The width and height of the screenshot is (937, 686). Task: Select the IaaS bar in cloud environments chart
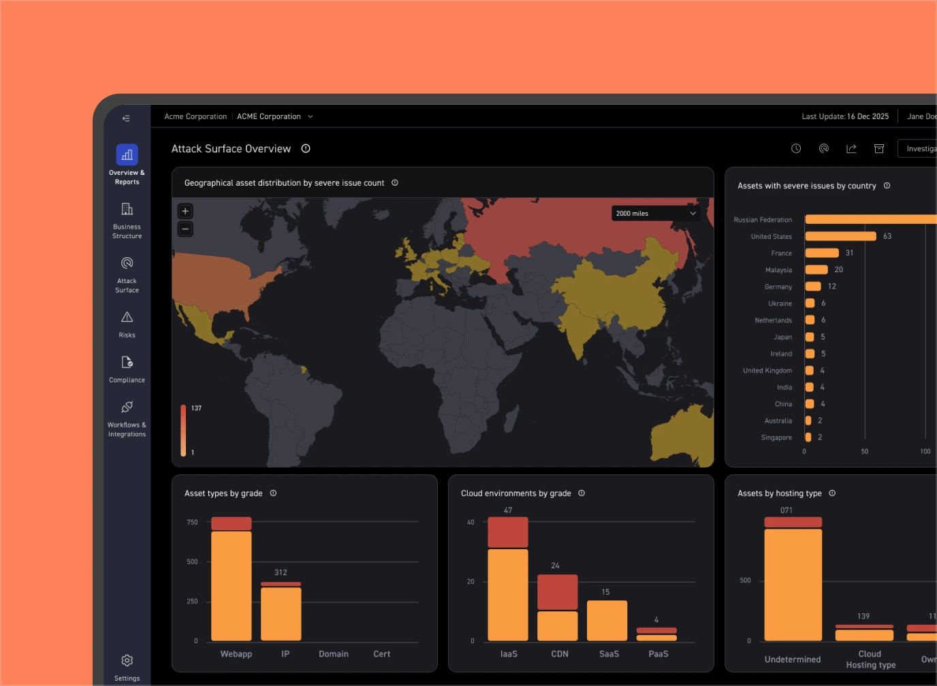pos(508,592)
